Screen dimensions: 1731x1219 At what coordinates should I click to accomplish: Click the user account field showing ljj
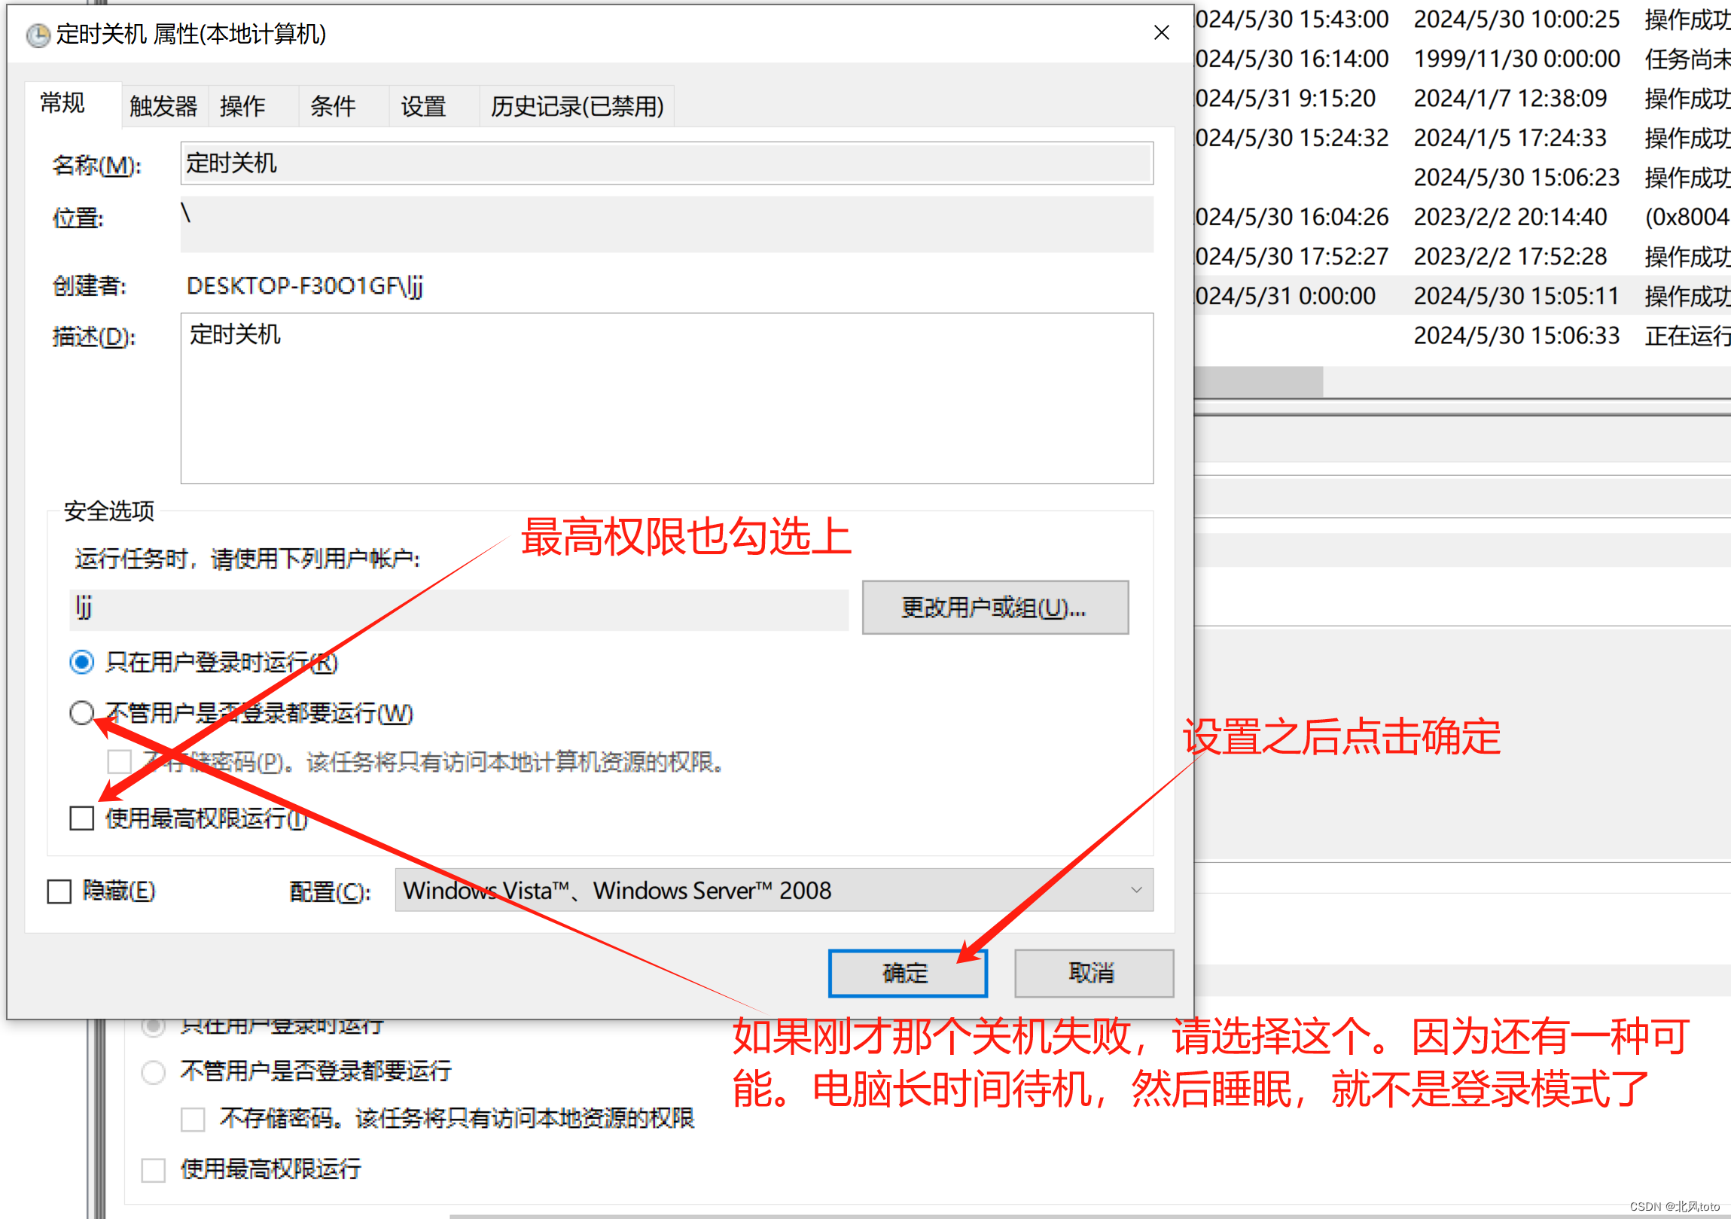tap(459, 609)
